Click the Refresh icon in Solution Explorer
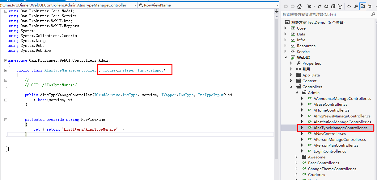The height and width of the screenshot is (180, 377). click(x=326, y=6)
